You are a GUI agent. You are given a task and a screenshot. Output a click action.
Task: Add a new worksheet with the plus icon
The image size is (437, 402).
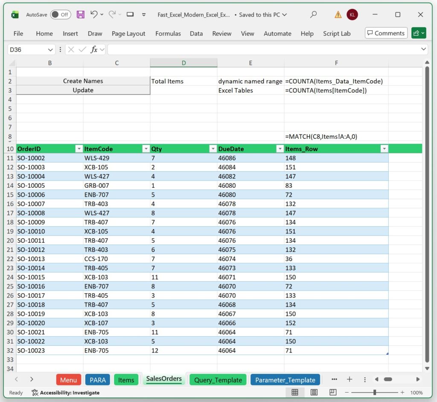350,379
